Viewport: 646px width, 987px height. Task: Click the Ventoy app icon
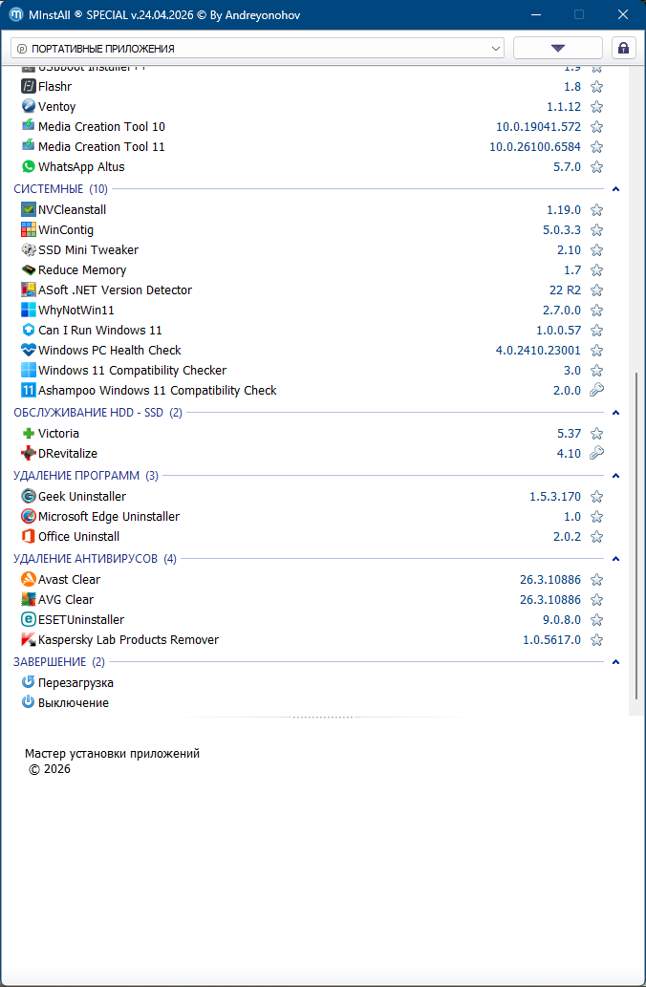(x=29, y=107)
